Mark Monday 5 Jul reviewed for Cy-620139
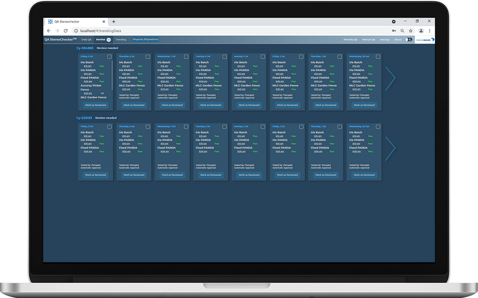This screenshot has height=298, width=478. coord(249,175)
